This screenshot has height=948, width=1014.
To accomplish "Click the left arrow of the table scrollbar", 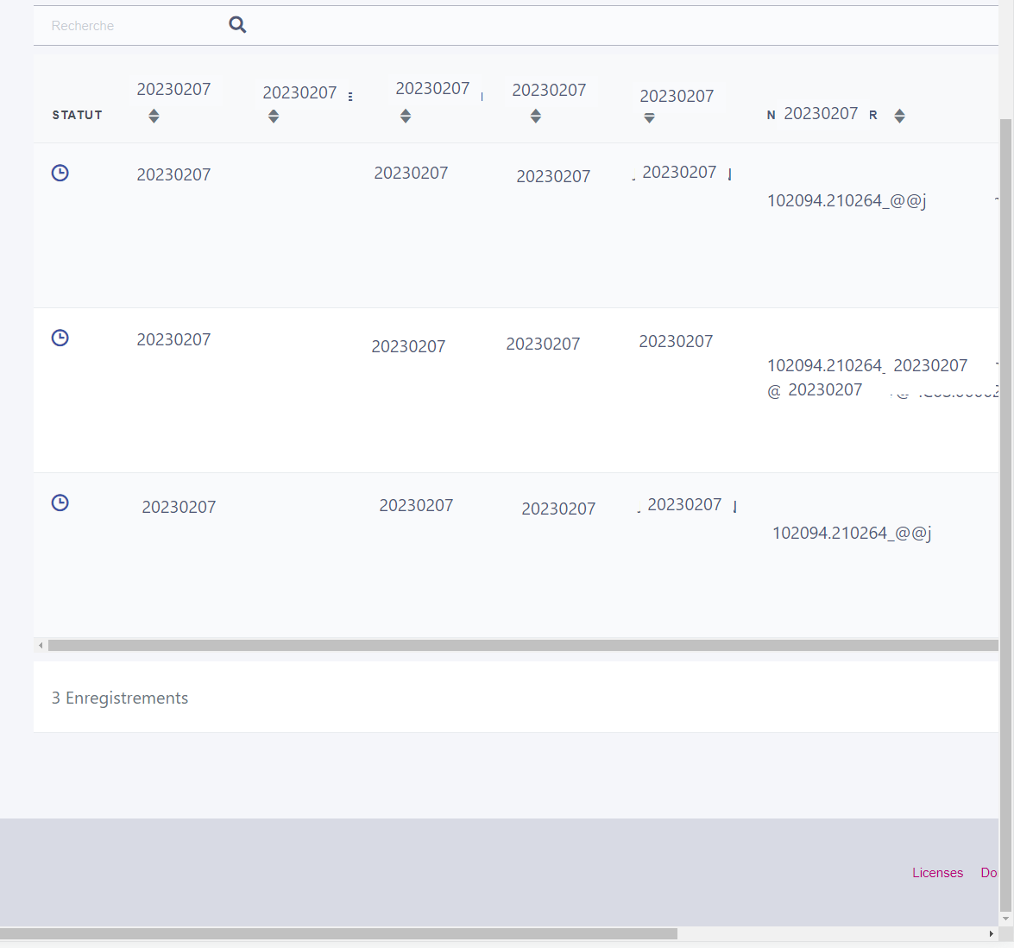I will coord(40,645).
